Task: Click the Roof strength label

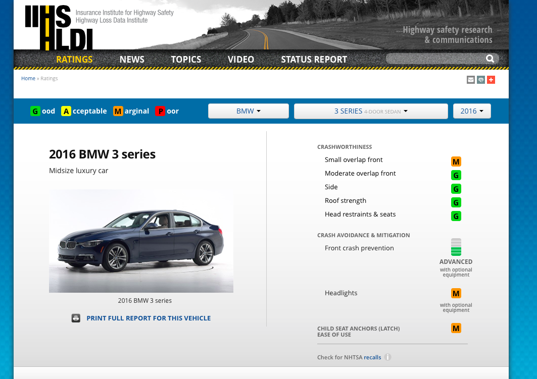Action: 345,200
